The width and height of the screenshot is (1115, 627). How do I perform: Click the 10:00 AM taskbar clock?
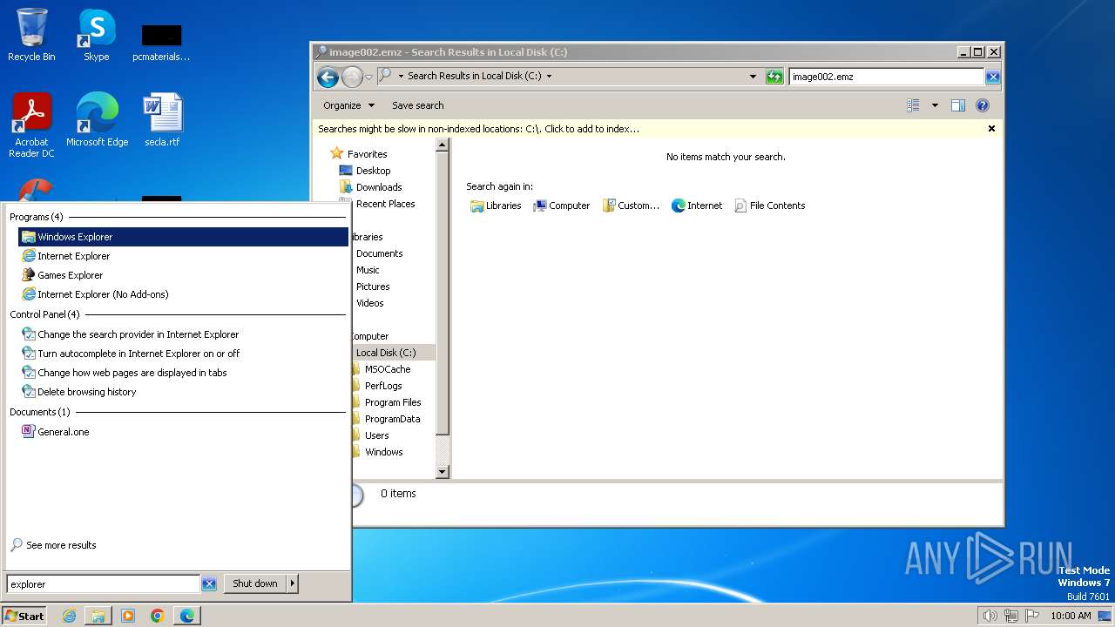tap(1071, 616)
